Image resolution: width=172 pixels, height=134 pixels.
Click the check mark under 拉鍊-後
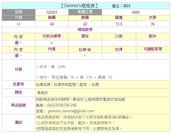tap(85, 56)
